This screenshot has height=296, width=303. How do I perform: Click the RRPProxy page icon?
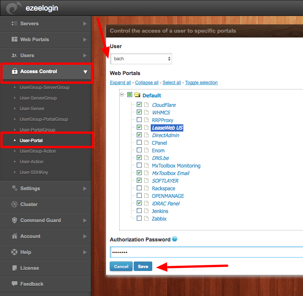tap(147, 120)
